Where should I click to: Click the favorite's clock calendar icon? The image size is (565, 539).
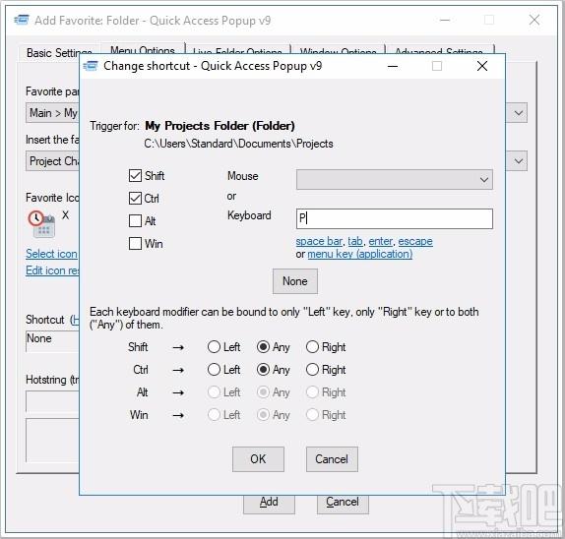41,224
